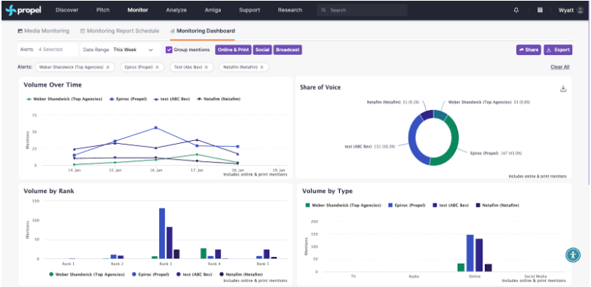The height and width of the screenshot is (287, 591).
Task: Remove the Test (Abc Bev) alert chip
Action: coord(207,67)
